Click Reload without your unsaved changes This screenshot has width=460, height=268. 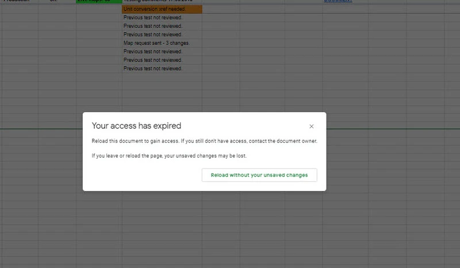259,175
